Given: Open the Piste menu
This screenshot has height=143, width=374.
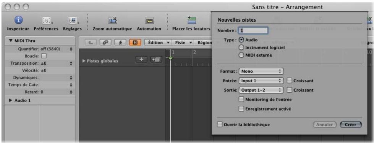Looking at the screenshot, I should pos(183,43).
